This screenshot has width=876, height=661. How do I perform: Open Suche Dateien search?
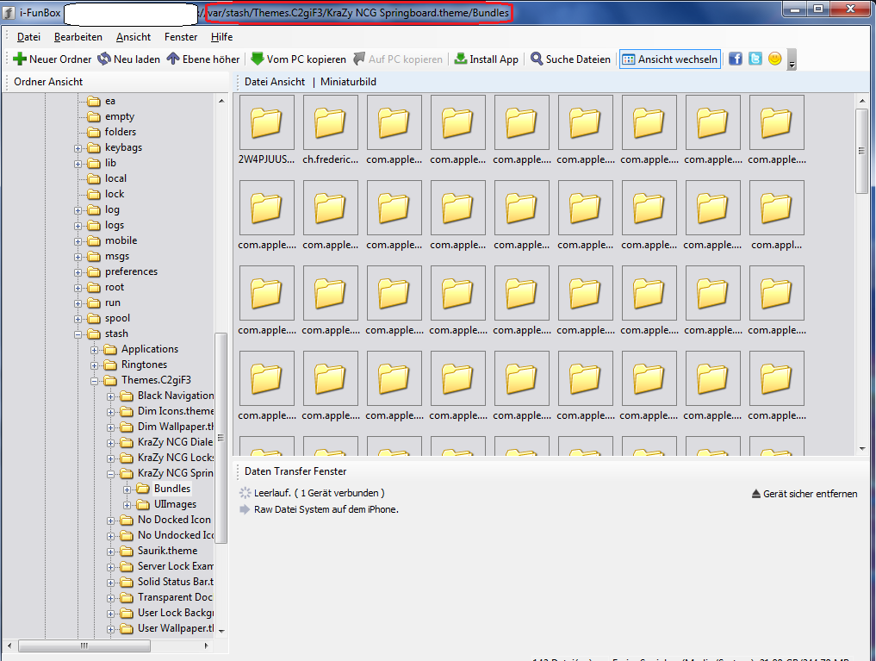pos(570,59)
